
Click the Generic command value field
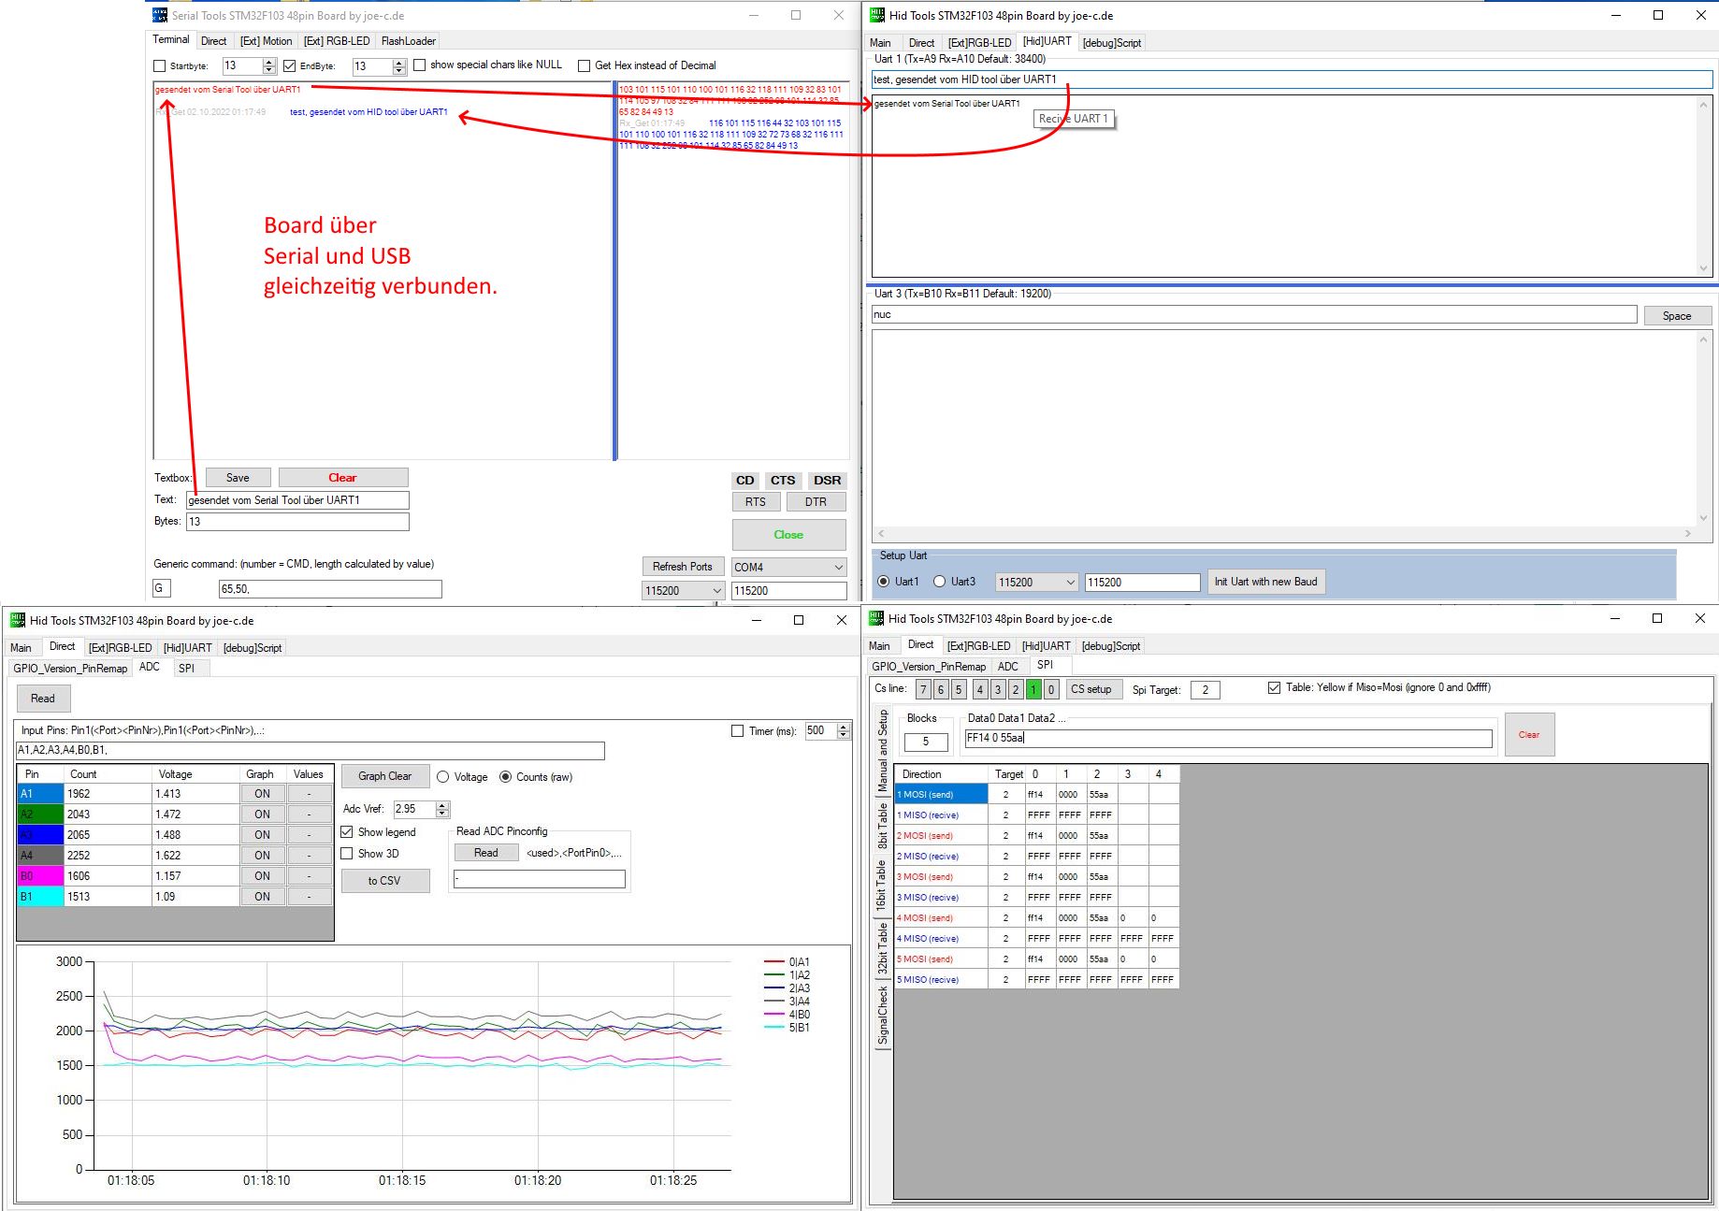[329, 589]
